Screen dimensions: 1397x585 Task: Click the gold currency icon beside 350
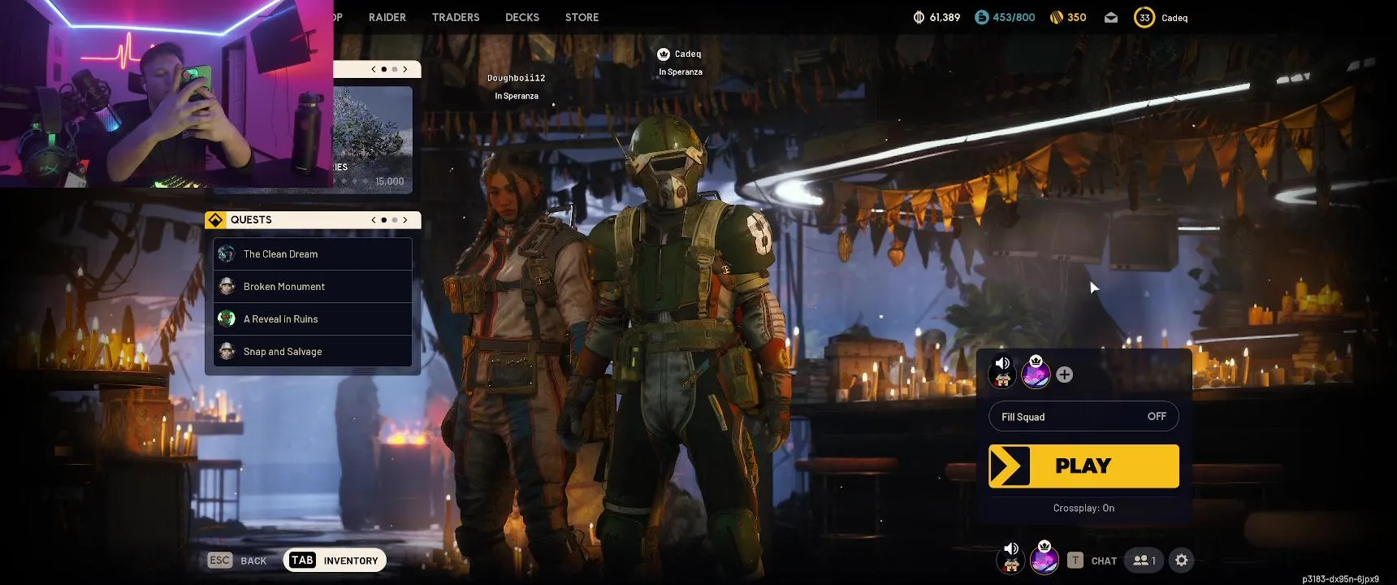1057,17
